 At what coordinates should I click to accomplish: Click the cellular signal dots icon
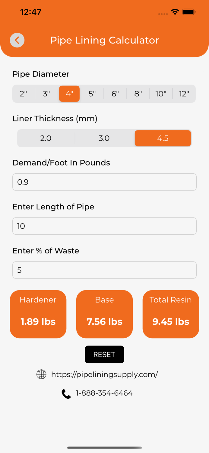click(x=163, y=14)
